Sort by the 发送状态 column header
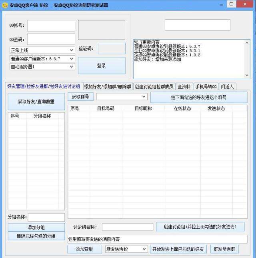 click(x=216, y=108)
